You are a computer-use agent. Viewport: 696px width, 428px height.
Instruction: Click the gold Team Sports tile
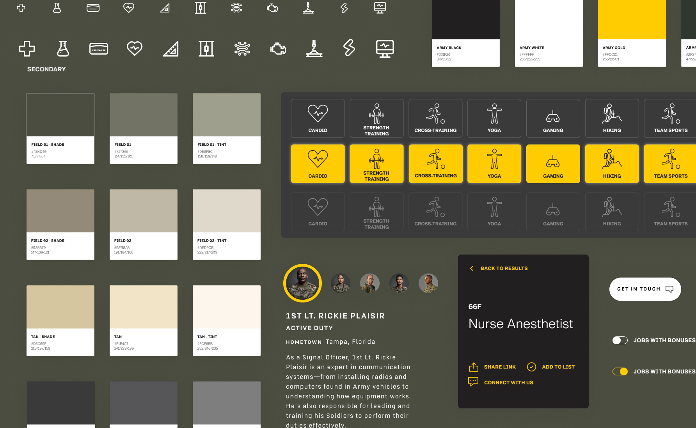(670, 164)
